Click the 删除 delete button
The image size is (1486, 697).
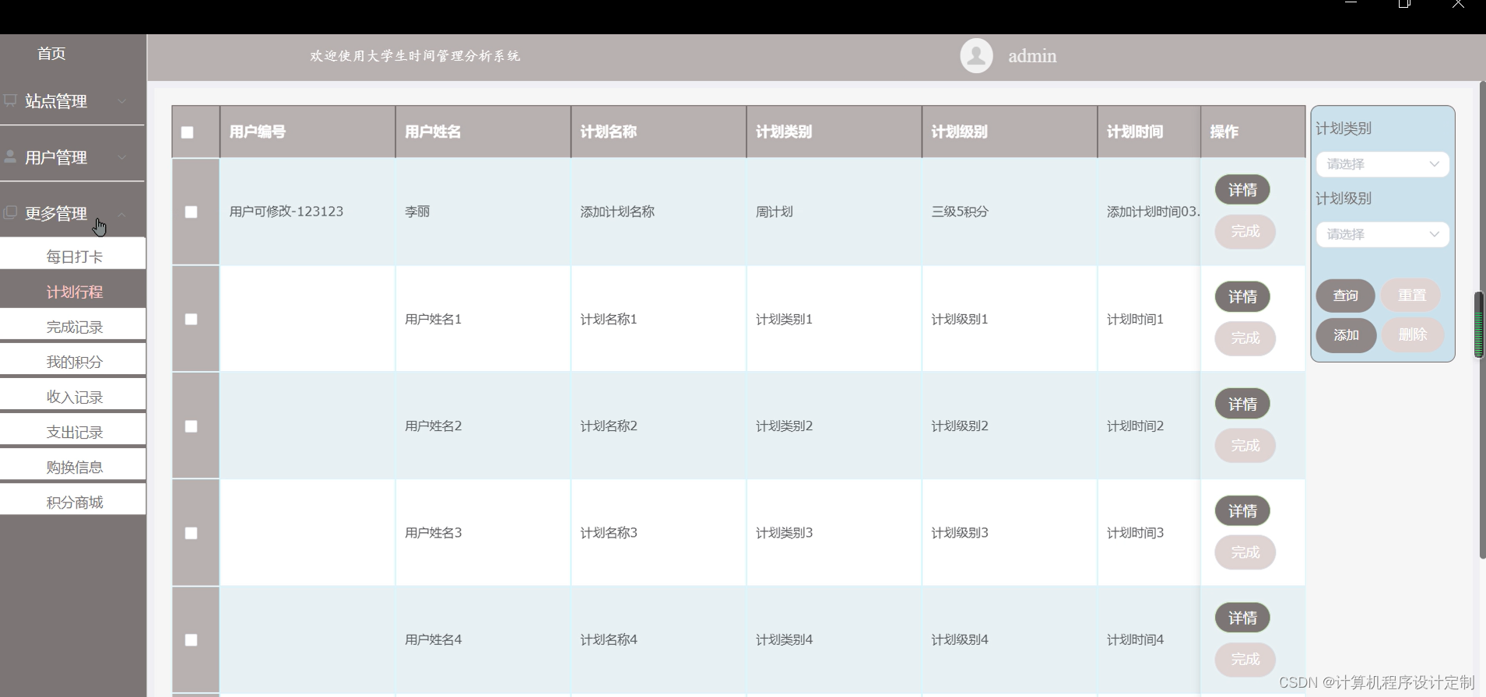pyautogui.click(x=1413, y=334)
